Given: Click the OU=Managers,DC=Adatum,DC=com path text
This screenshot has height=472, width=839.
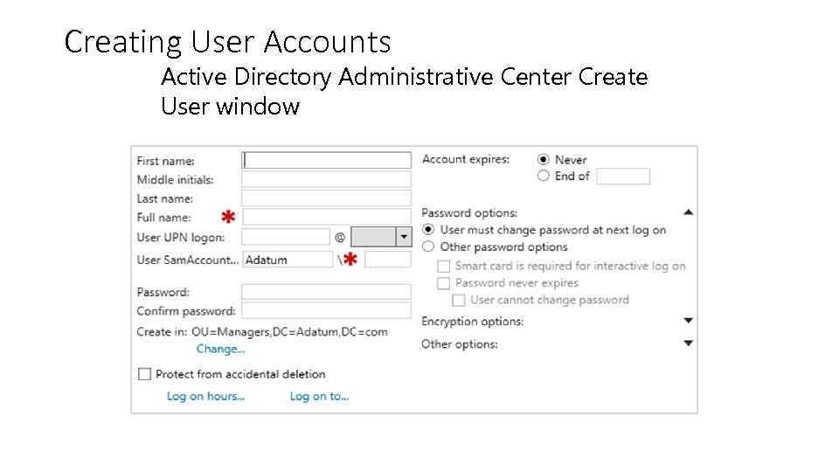Looking at the screenshot, I should tap(289, 332).
